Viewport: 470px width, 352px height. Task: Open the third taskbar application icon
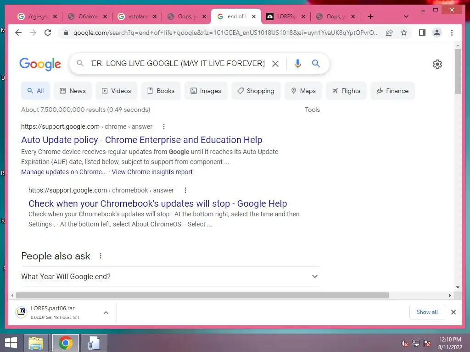point(94,343)
